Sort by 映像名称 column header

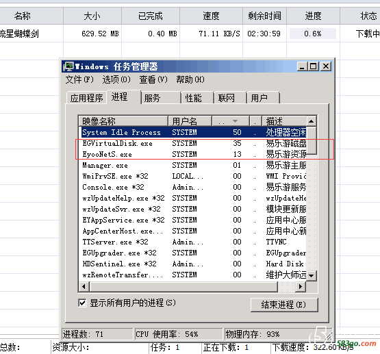pos(123,121)
